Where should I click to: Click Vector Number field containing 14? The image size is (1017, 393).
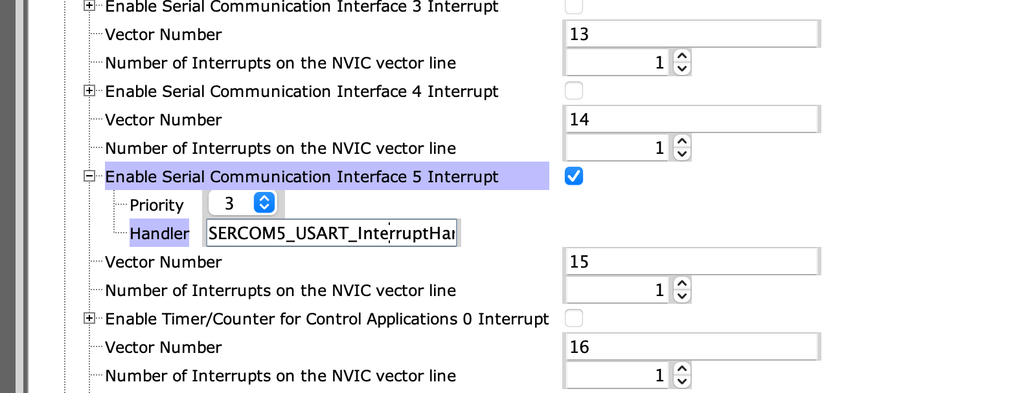tap(691, 120)
